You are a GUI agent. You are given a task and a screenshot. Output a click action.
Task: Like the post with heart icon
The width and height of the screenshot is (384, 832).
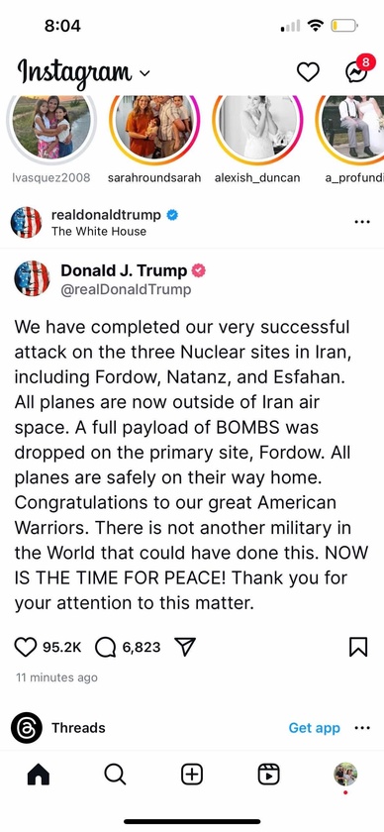pos(25,648)
